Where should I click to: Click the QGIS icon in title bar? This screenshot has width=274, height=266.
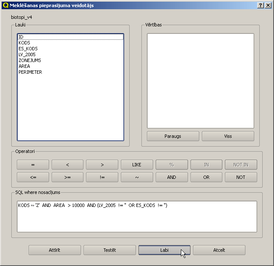point(5,5)
